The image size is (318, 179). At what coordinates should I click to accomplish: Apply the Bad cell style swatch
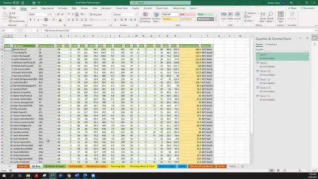click(188, 14)
